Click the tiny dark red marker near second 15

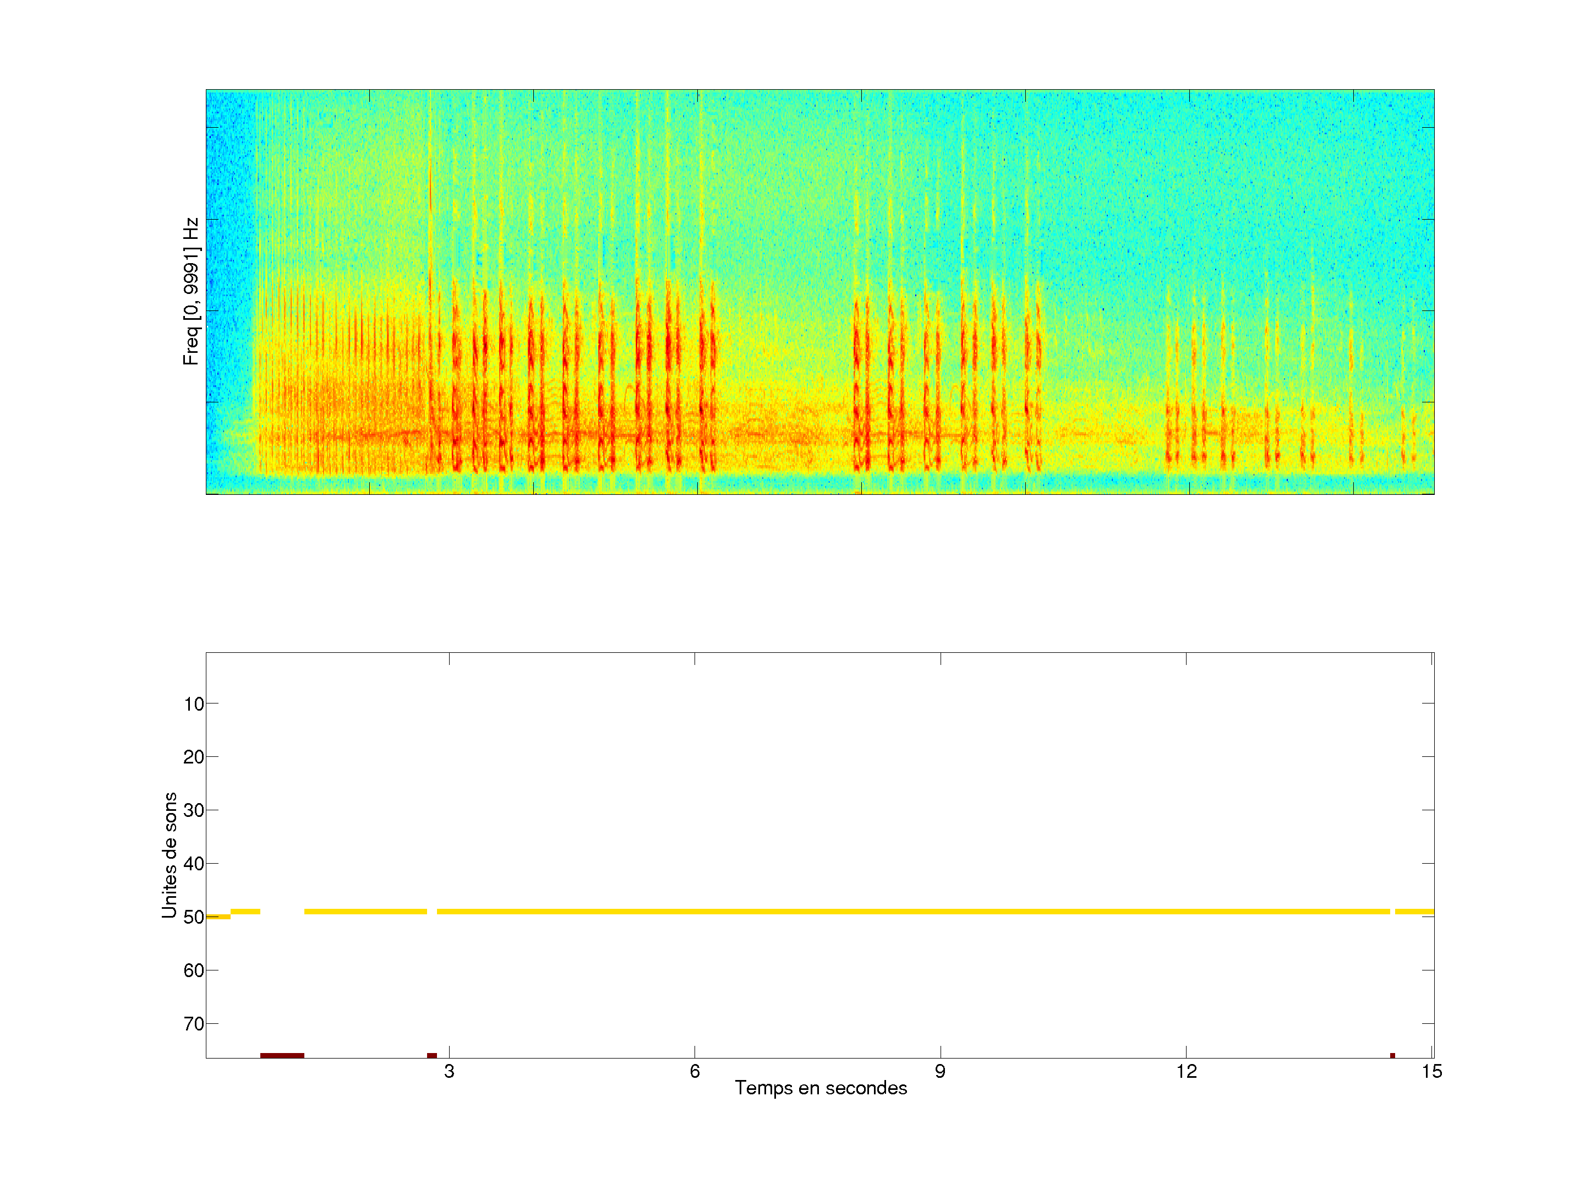(1392, 1055)
